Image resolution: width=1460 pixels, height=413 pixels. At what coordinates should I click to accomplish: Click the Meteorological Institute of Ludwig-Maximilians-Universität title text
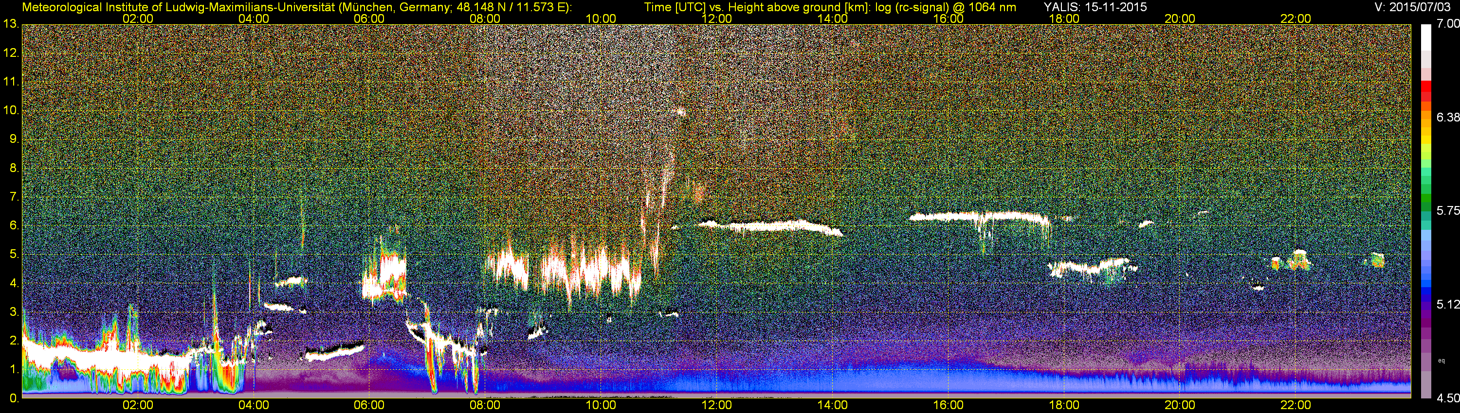[x=179, y=7]
